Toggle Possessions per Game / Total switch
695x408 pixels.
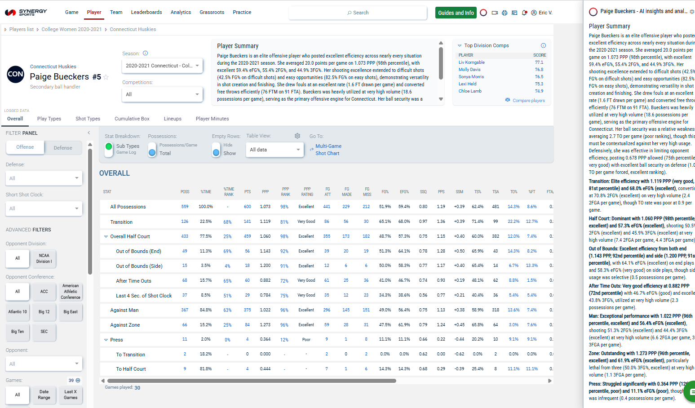point(152,149)
